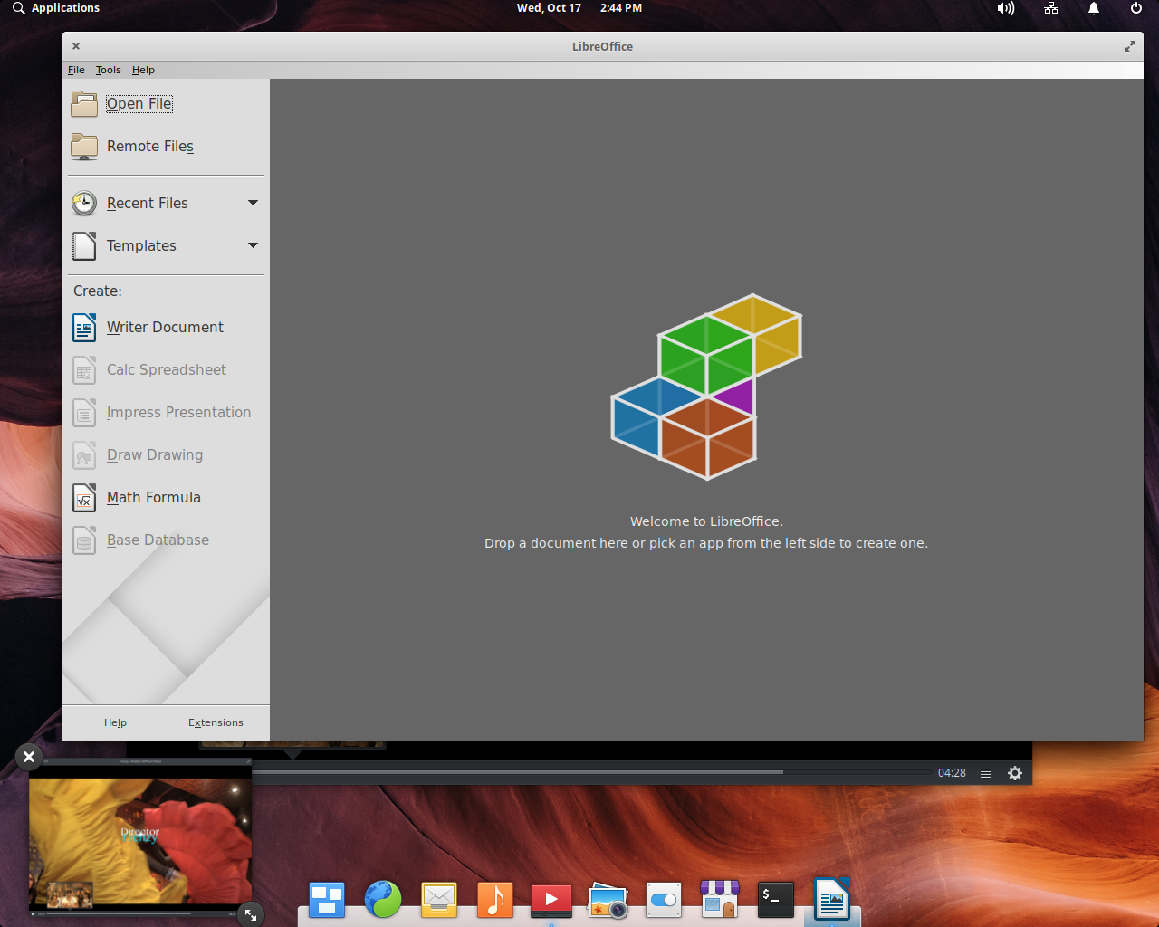Screen dimensions: 1159x927
Task: Expand the Recent Files dropdown arrow
Action: [254, 203]
